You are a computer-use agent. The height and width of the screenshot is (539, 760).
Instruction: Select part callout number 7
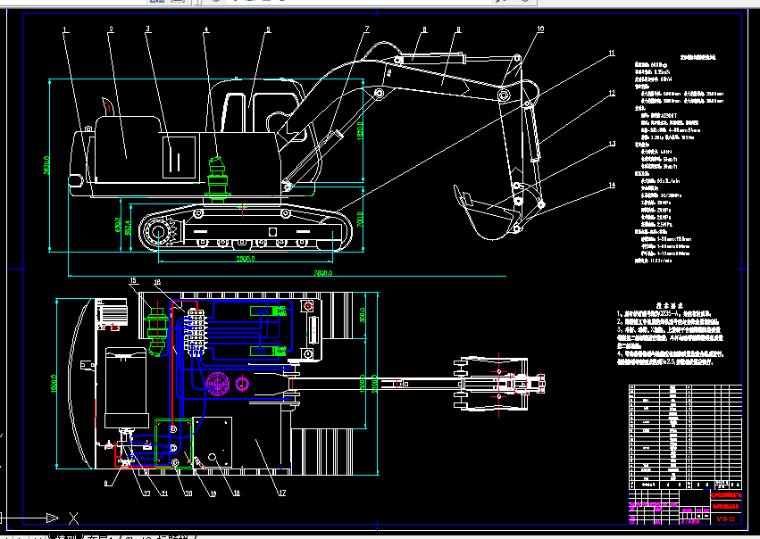367,29
